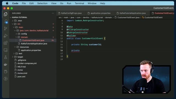This screenshot has width=176, height=99.
Task: Open the Terminal menu
Action: tap(79, 3)
